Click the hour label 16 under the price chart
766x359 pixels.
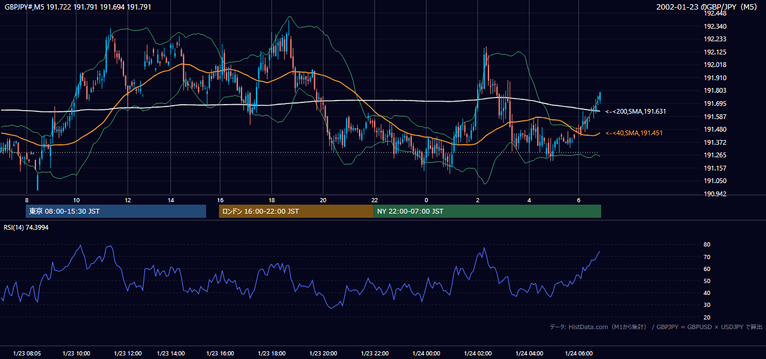coord(221,200)
